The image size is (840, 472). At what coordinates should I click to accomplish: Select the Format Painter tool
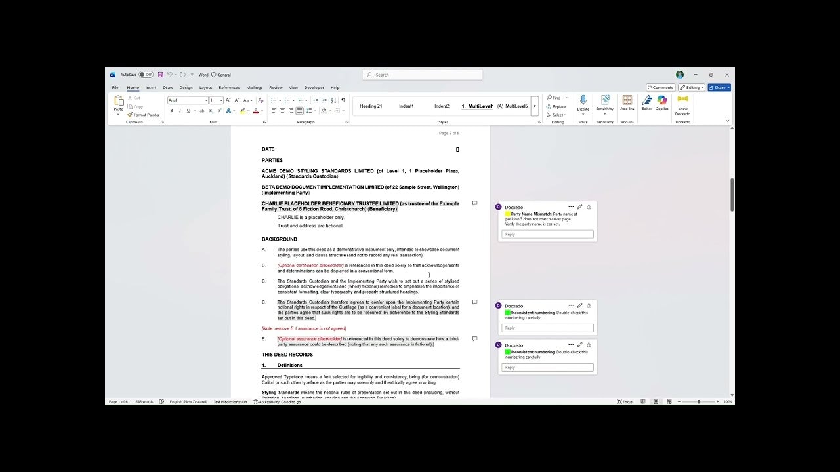click(x=144, y=115)
